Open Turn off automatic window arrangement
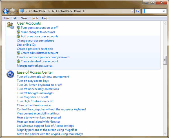 click(x=43, y=77)
